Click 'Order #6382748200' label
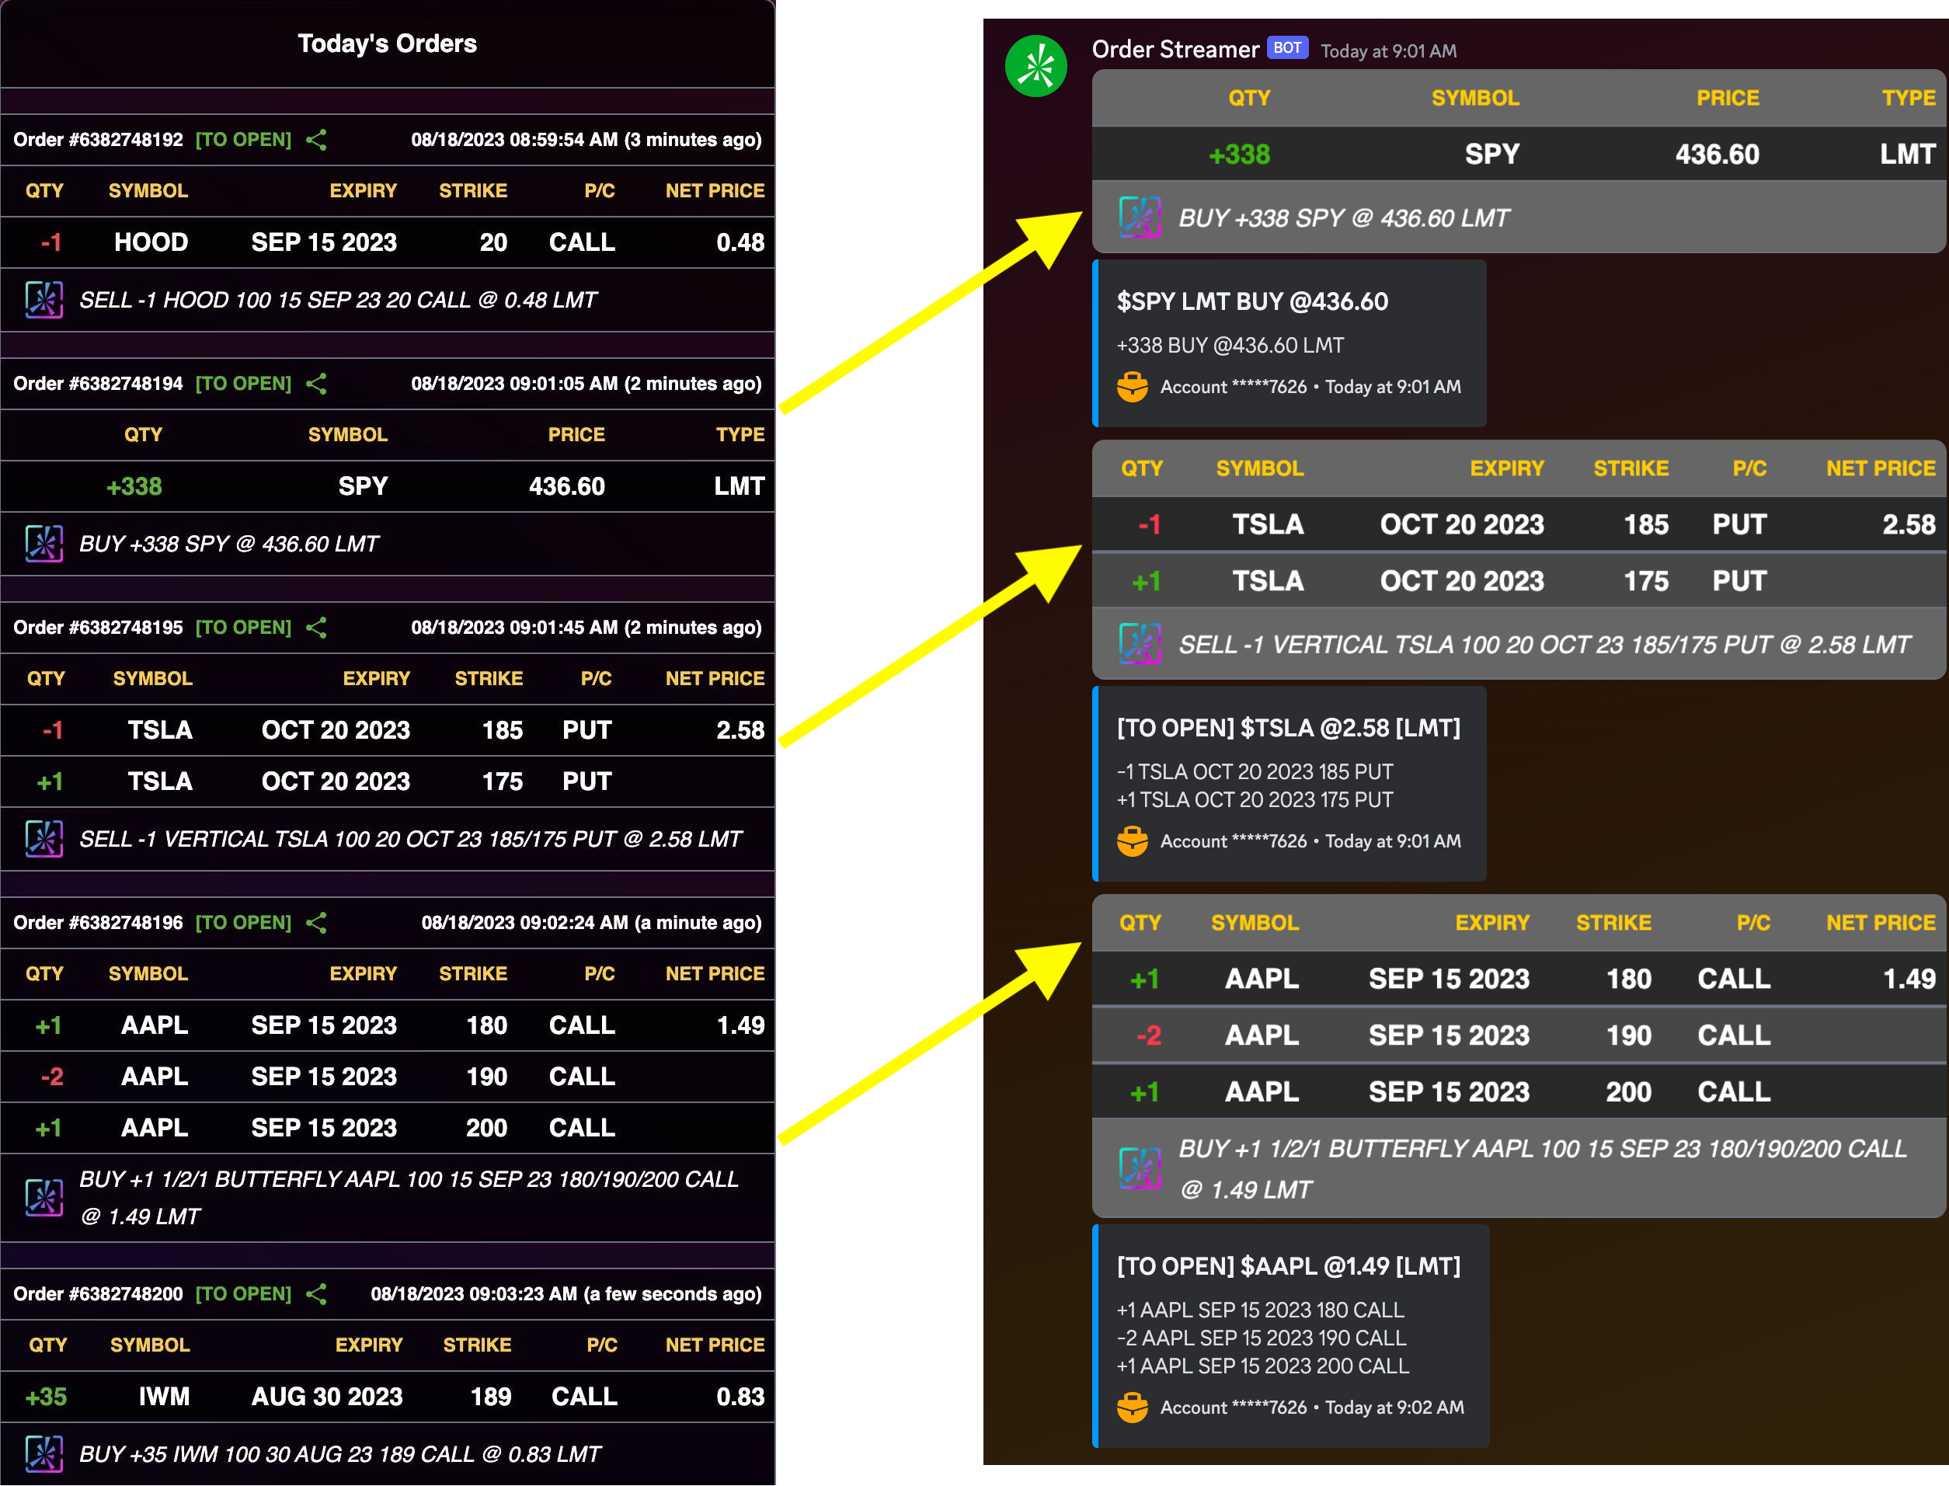The width and height of the screenshot is (1949, 1486). point(98,1294)
